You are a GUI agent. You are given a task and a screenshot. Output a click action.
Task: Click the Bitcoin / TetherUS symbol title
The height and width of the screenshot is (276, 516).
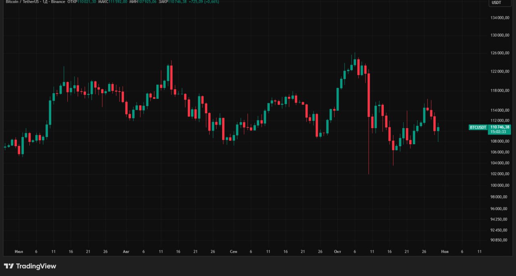point(23,2)
